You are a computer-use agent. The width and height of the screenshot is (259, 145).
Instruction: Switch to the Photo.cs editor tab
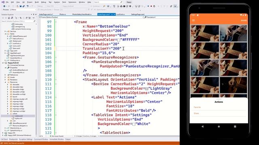[63, 14]
